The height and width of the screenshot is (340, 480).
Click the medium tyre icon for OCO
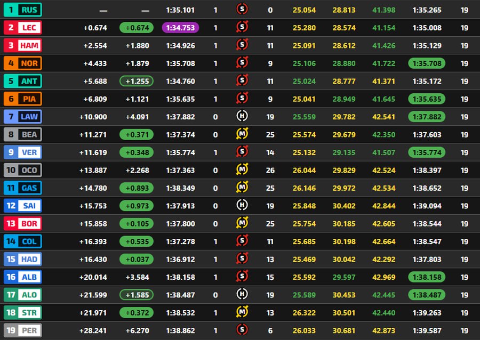[x=242, y=169]
